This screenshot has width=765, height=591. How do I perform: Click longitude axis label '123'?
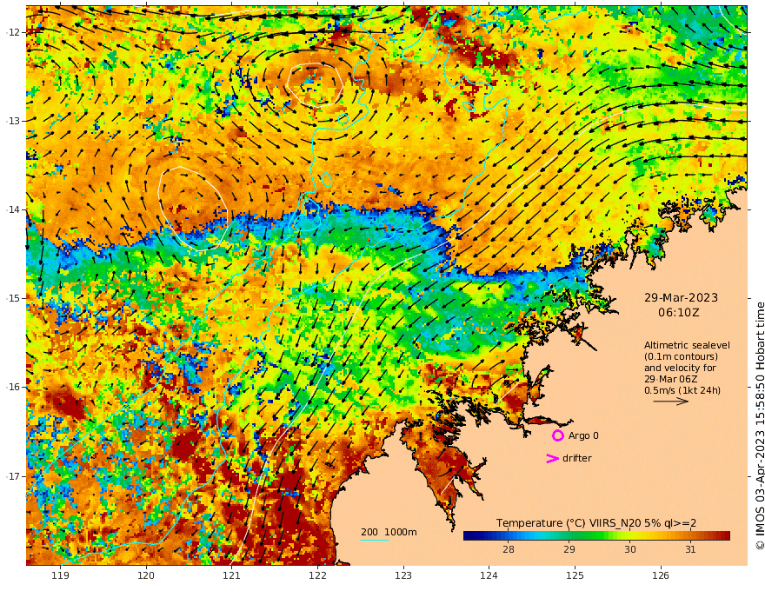[x=403, y=575]
